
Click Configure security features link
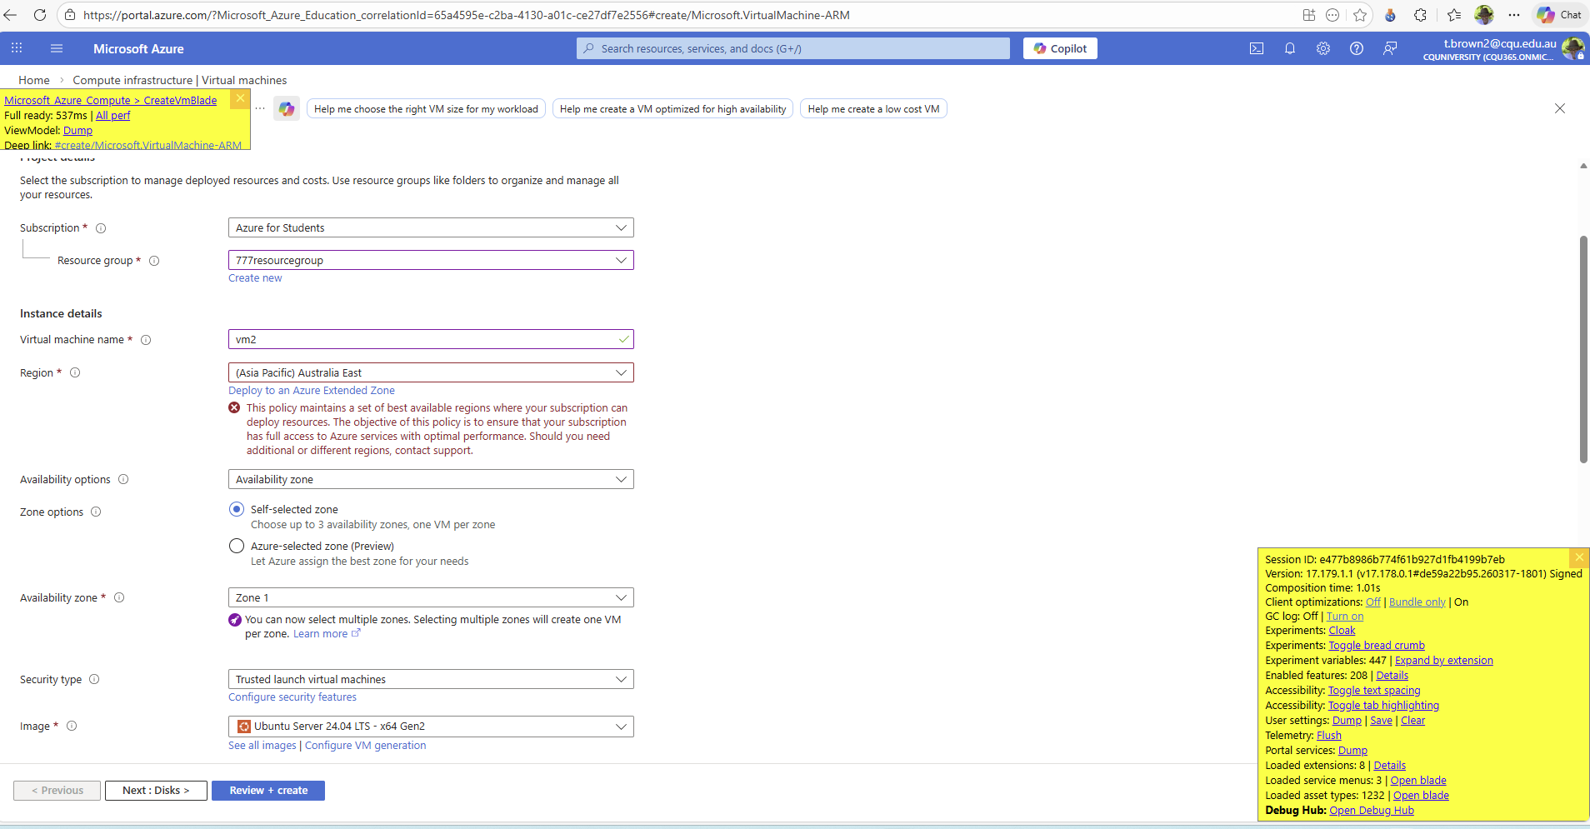click(292, 697)
